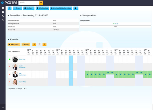The image size is (153, 110).
Task: Click the Pause gestempelt row
Action: pos(43,24)
